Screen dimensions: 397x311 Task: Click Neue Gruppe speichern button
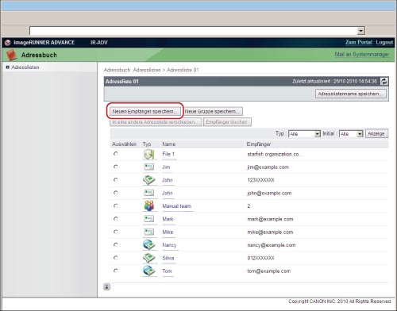(x=213, y=111)
